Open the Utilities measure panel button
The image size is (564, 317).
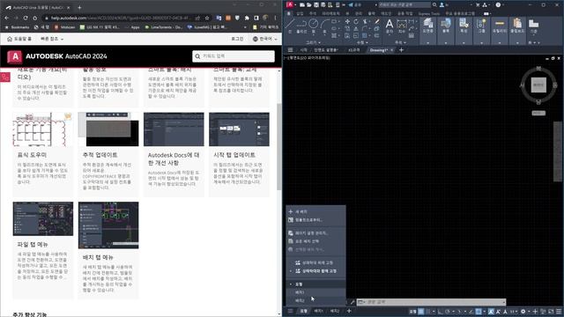point(500,26)
